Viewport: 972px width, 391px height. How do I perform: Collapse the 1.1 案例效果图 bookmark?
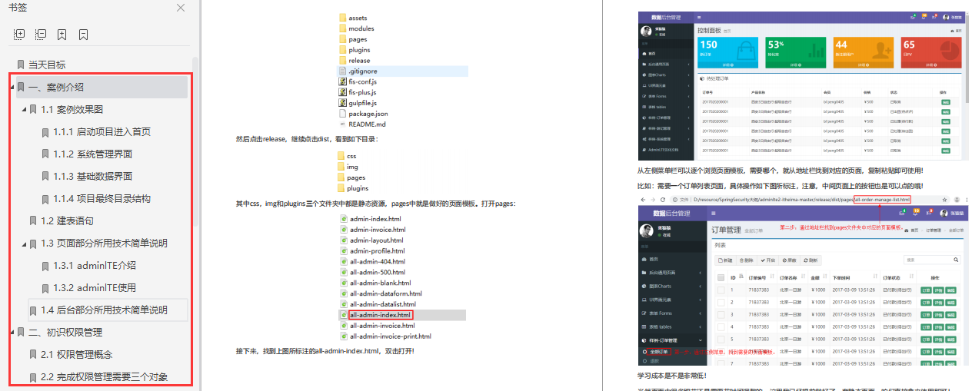pos(25,109)
